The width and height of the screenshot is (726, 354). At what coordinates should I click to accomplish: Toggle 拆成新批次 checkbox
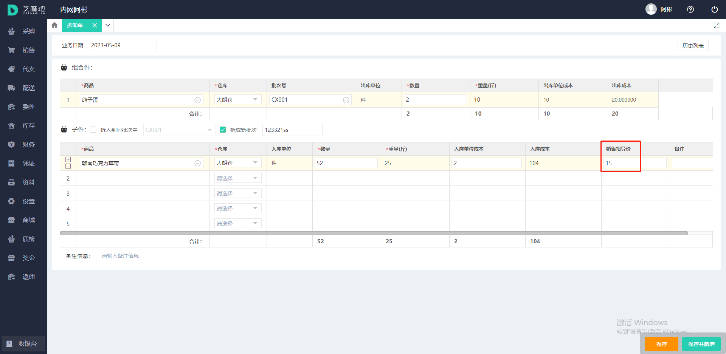coord(223,130)
